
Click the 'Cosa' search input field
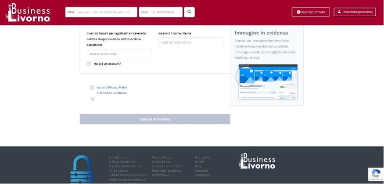click(105, 12)
